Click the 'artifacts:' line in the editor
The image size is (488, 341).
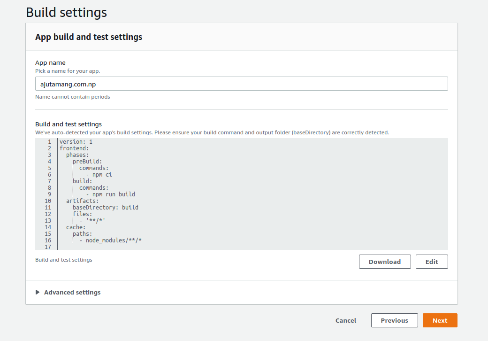click(82, 201)
